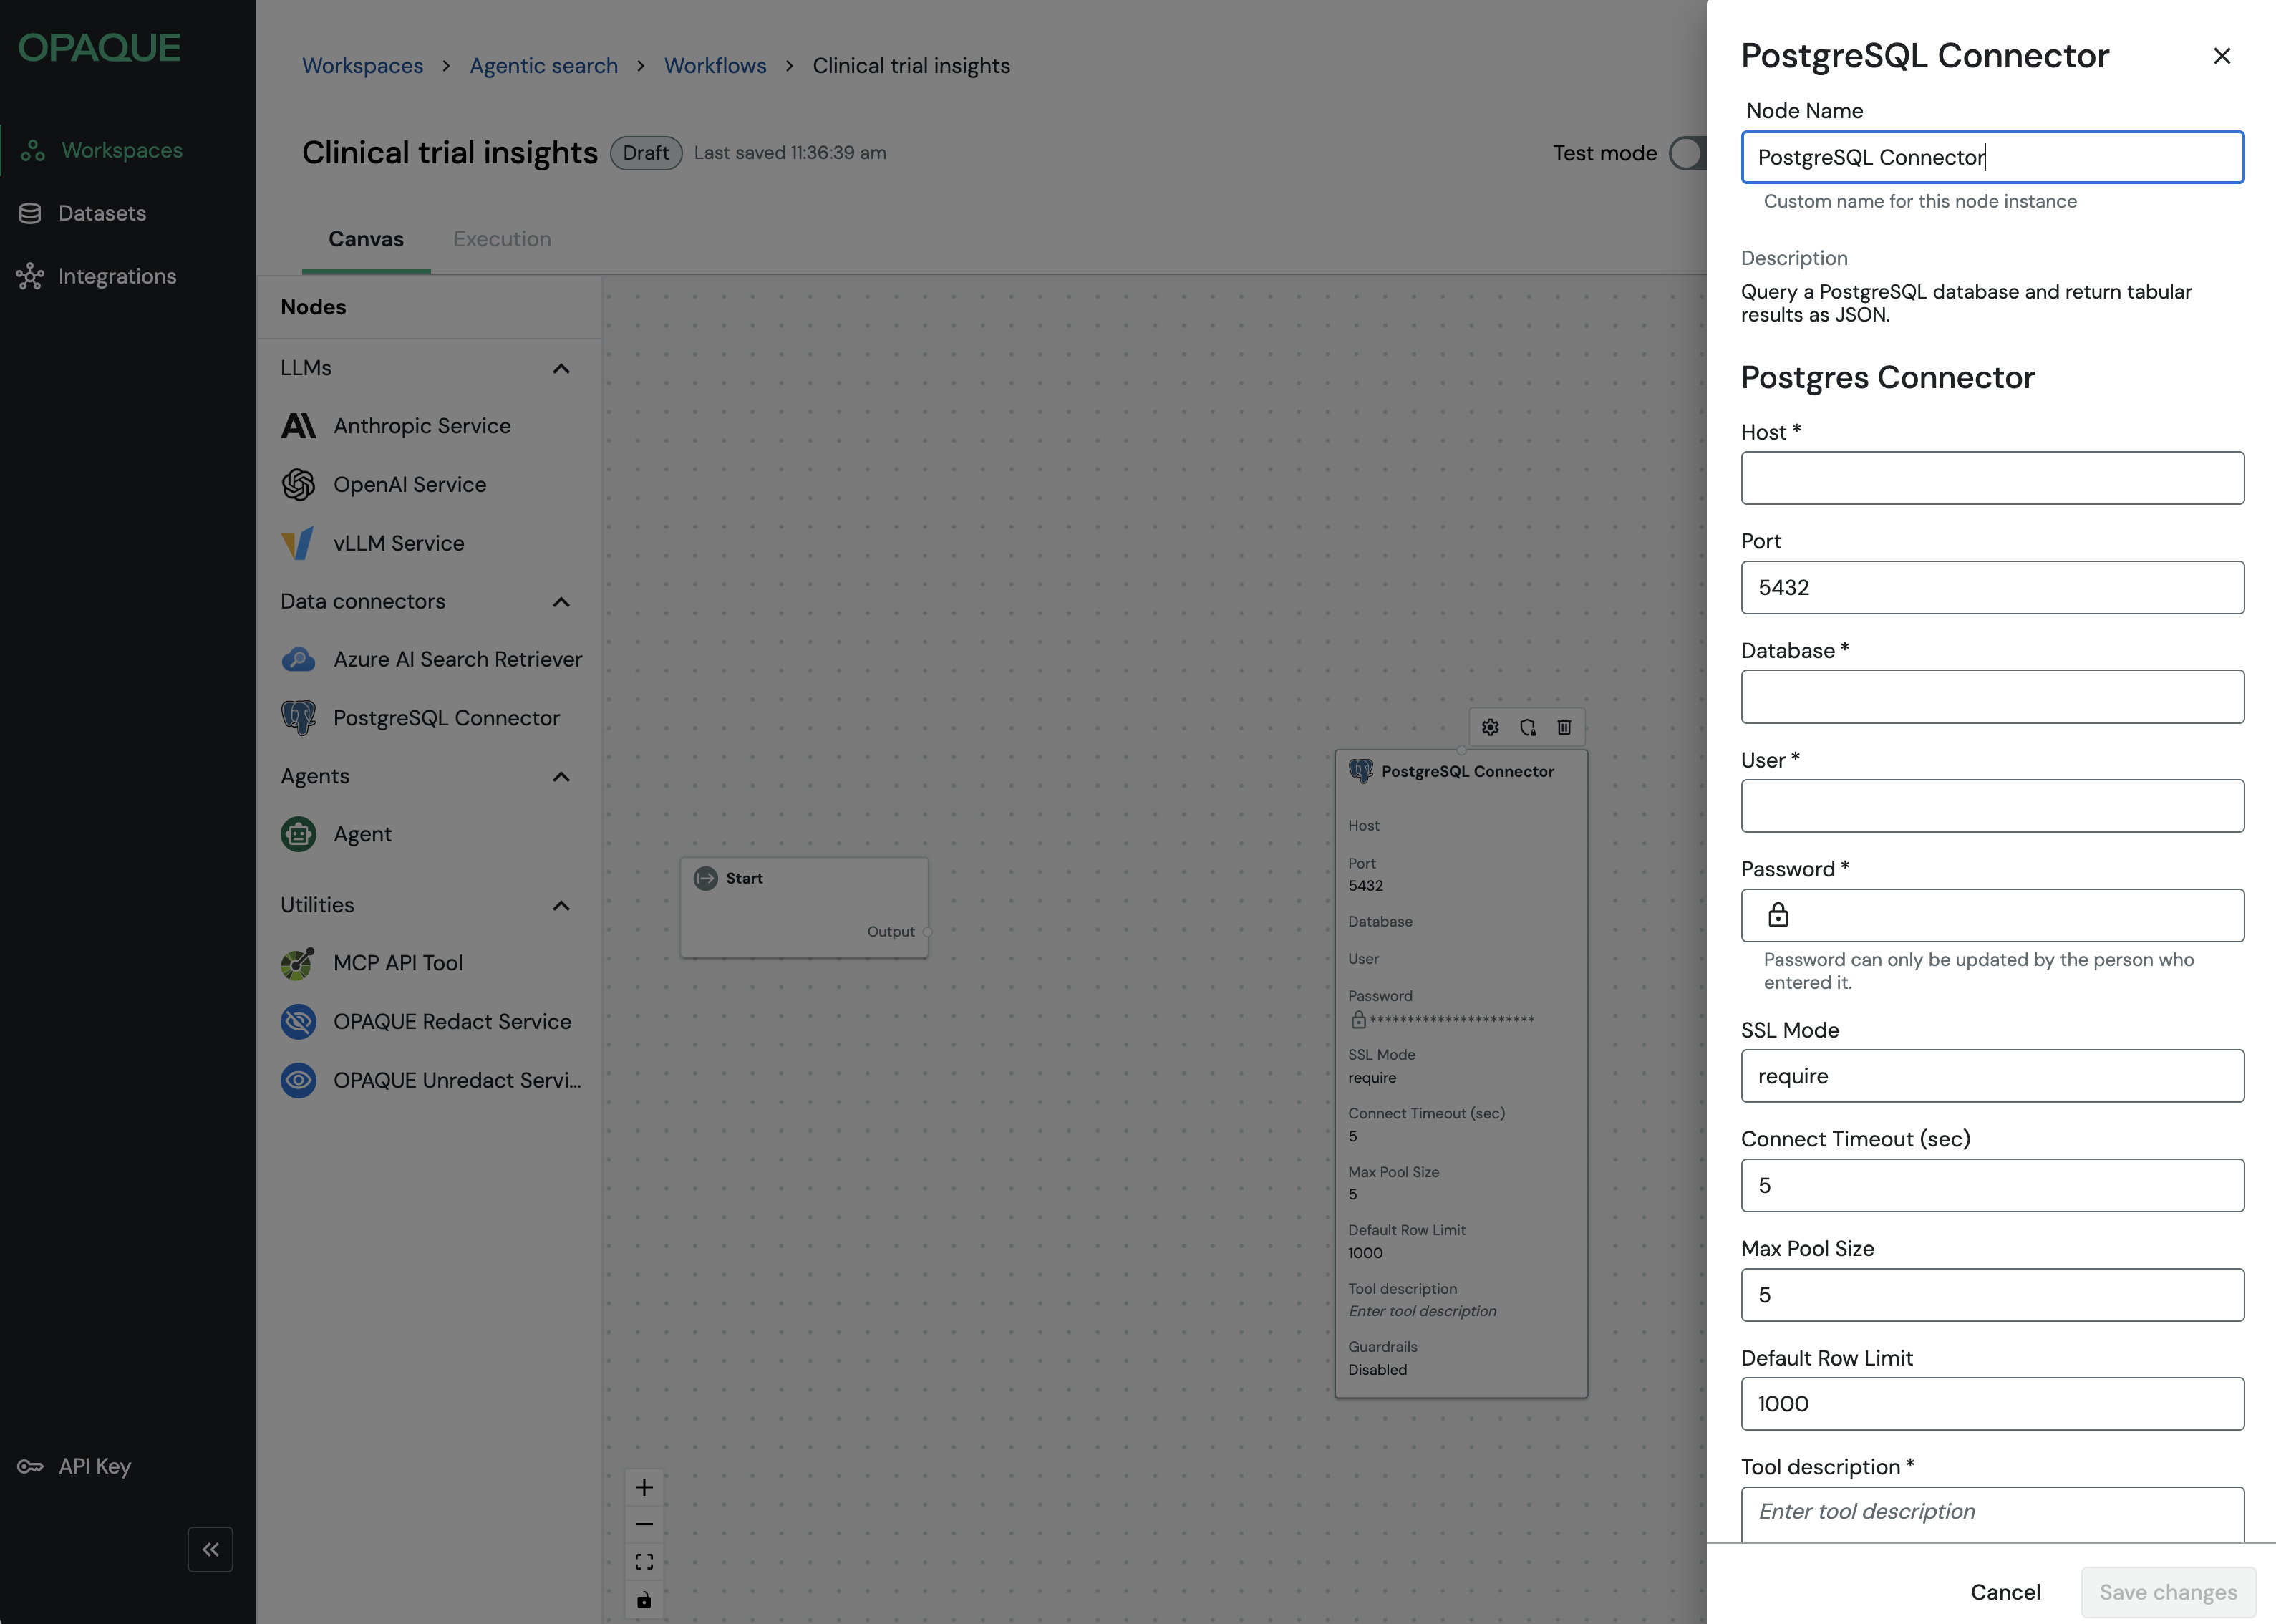Open Datasets in the sidebar
The width and height of the screenshot is (2276, 1624).
[102, 213]
